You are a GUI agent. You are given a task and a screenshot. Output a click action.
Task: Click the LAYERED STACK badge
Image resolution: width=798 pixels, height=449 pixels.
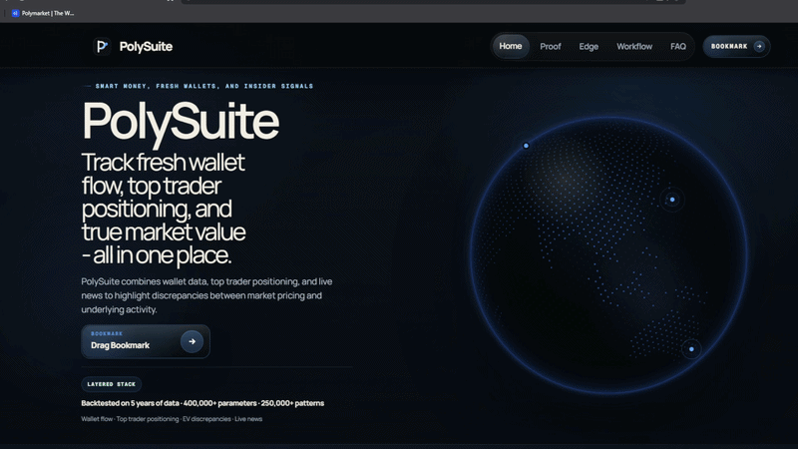(x=112, y=384)
